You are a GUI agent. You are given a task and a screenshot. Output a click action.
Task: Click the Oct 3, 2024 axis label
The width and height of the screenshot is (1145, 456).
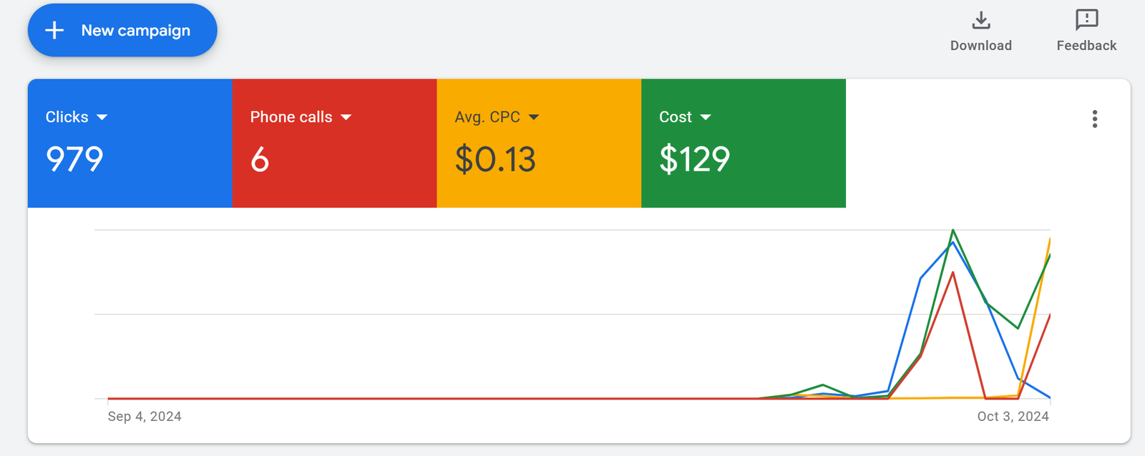pyautogui.click(x=1013, y=417)
